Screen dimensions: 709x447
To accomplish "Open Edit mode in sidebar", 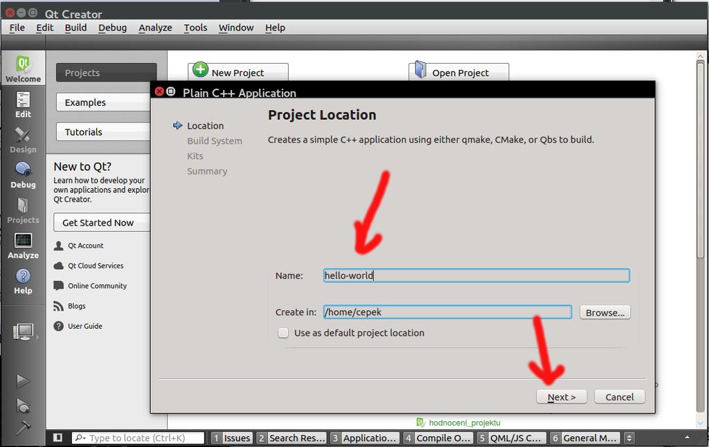I will point(23,104).
